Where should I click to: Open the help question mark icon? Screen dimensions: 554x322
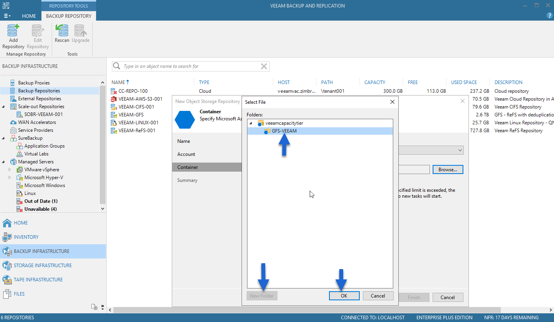[550, 16]
